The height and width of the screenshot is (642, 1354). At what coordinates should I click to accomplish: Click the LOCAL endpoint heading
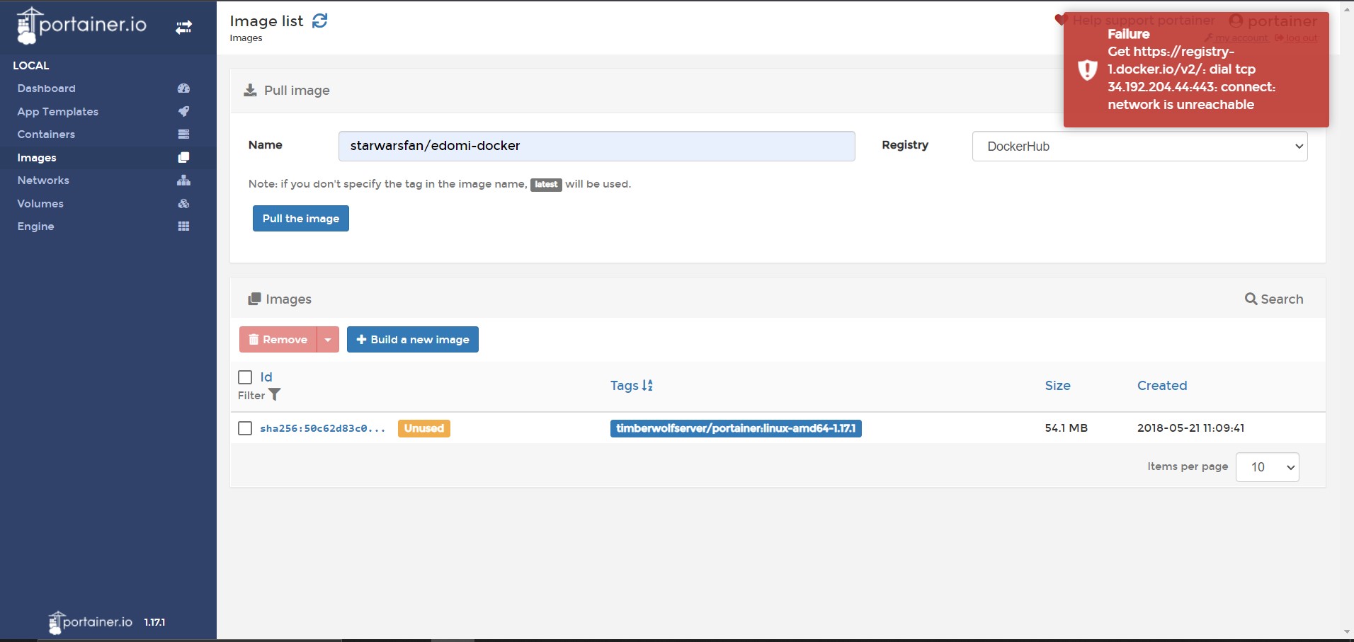tap(31, 65)
